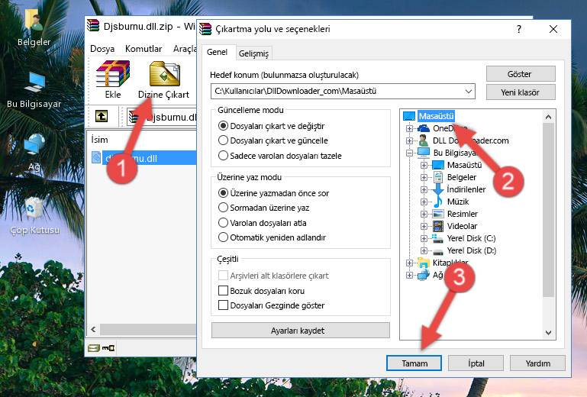Open the Ağ desktop icon

pos(34,152)
